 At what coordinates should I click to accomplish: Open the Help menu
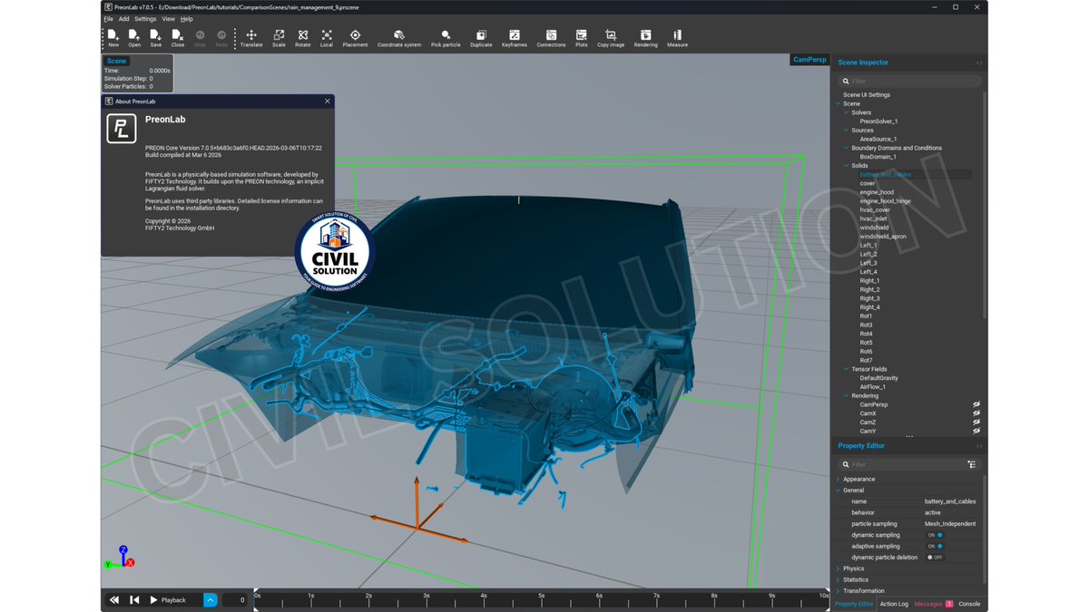(187, 19)
